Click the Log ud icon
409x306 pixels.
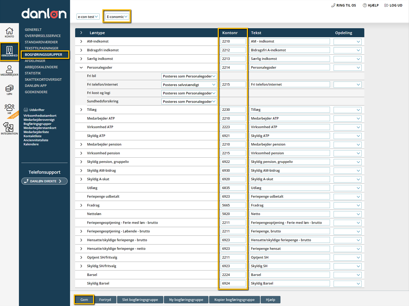coord(386,5)
